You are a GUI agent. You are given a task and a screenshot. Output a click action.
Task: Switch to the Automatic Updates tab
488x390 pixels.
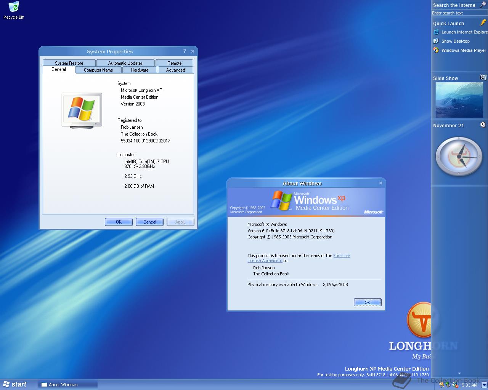125,63
